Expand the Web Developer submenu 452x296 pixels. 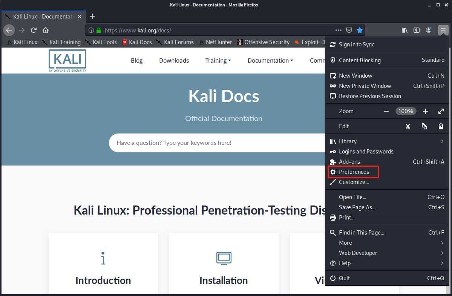(x=387, y=253)
